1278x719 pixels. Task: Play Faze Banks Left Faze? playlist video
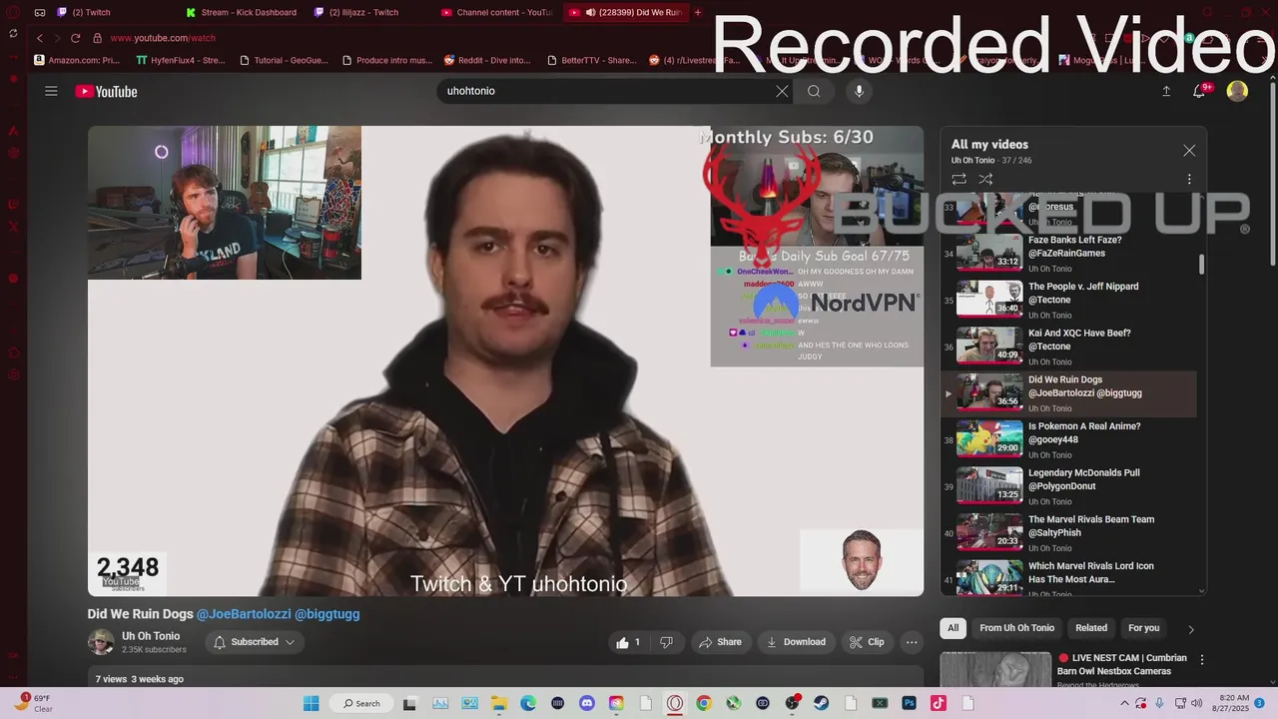[1068, 254]
